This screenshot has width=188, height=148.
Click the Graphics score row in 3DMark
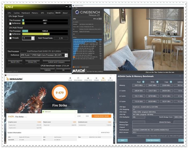pos(25,122)
